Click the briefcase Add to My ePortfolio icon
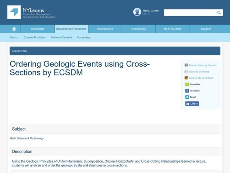Screen dimensions: 230x173 (x=186, y=78)
